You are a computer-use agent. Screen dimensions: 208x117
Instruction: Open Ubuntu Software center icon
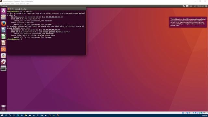[4, 49]
